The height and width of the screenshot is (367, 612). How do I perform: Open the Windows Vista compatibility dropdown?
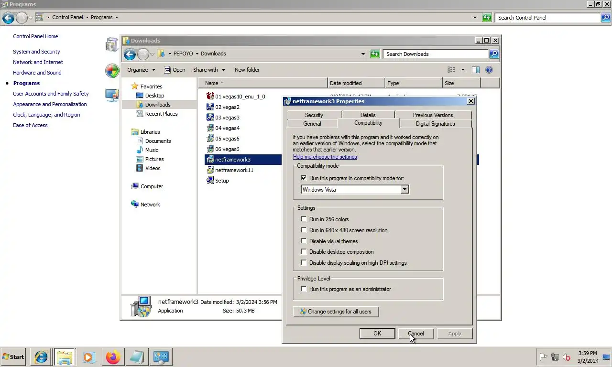(x=404, y=190)
